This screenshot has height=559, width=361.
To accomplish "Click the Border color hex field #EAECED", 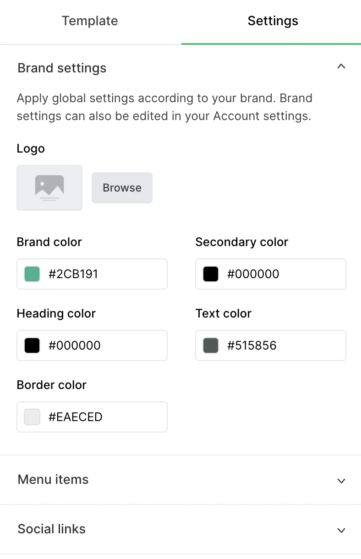I will (x=104, y=417).
